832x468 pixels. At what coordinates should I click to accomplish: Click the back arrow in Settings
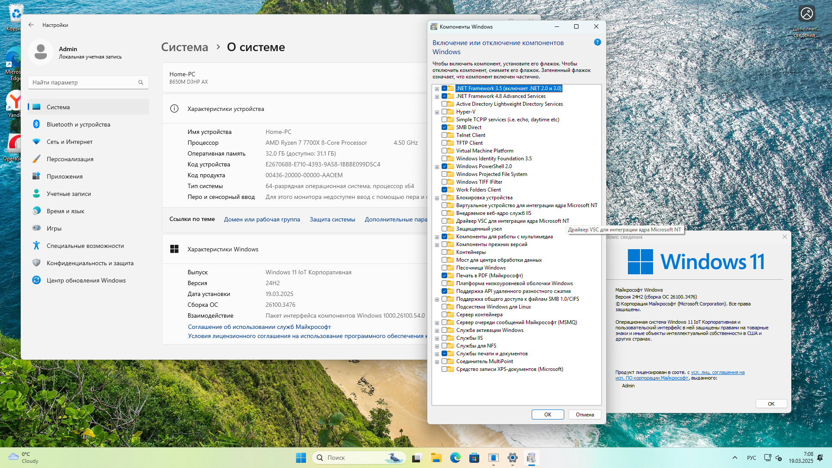tap(31, 25)
